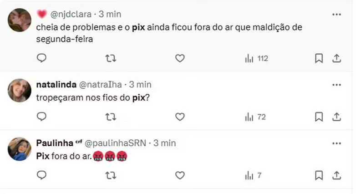Open more options on Paulinha's tweet
The image size is (356, 194).
click(336, 143)
